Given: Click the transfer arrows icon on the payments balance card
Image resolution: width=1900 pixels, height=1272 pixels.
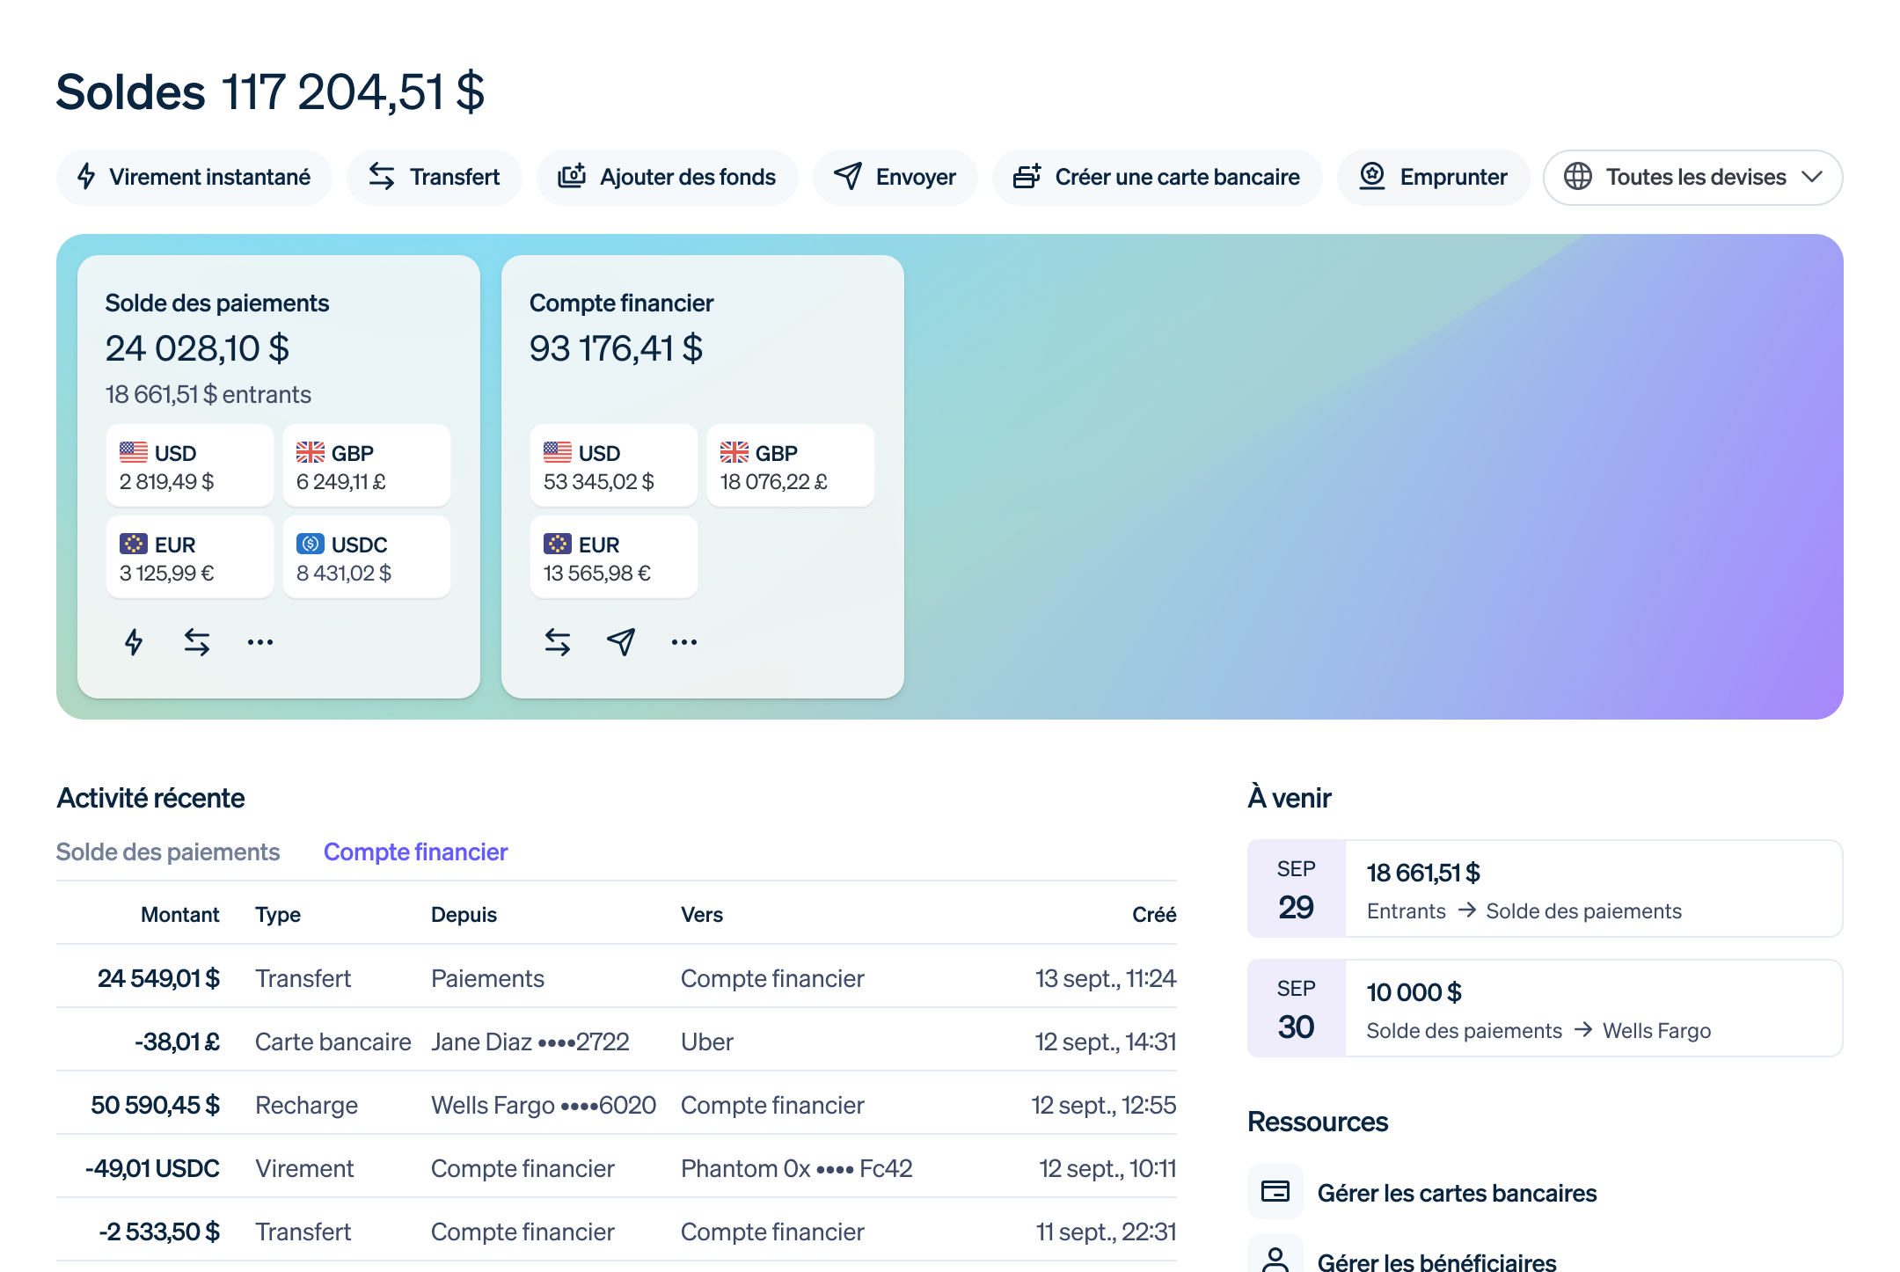Looking at the screenshot, I should [195, 641].
